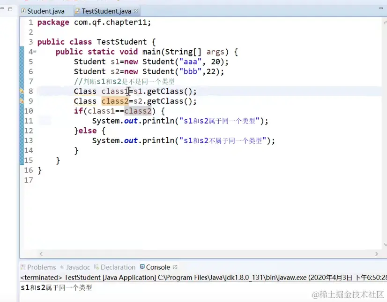Click 's2' variable declaration on line 6
The width and height of the screenshot is (387, 302).
tap(115, 72)
